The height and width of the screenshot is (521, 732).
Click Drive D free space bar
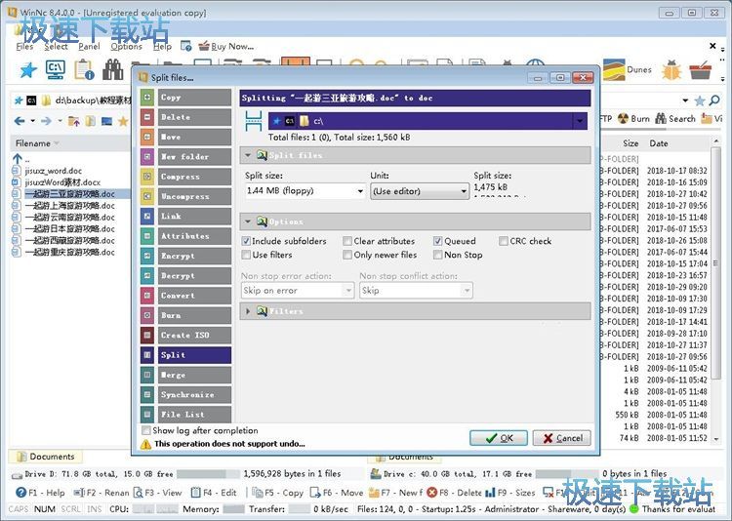click(208, 474)
